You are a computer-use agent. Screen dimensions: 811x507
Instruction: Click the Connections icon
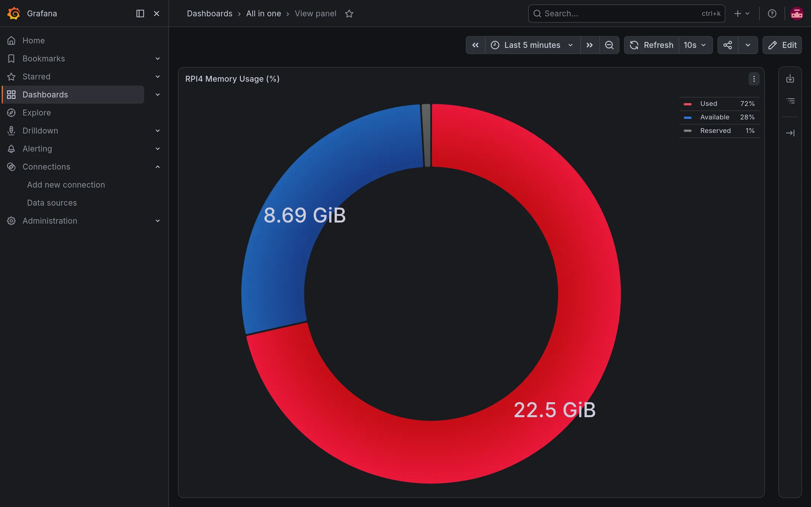11,167
